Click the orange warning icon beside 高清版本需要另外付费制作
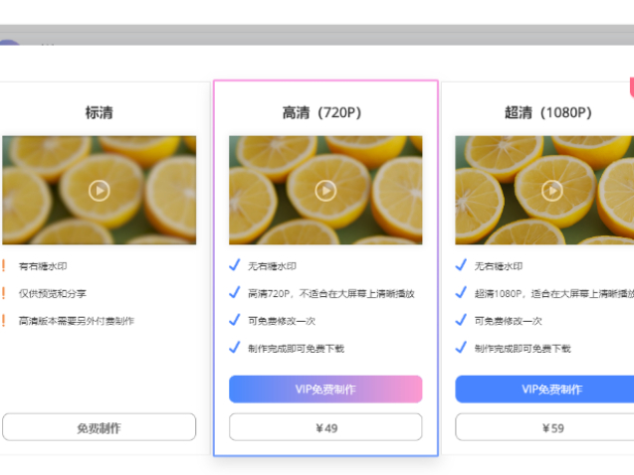 pos(4,320)
